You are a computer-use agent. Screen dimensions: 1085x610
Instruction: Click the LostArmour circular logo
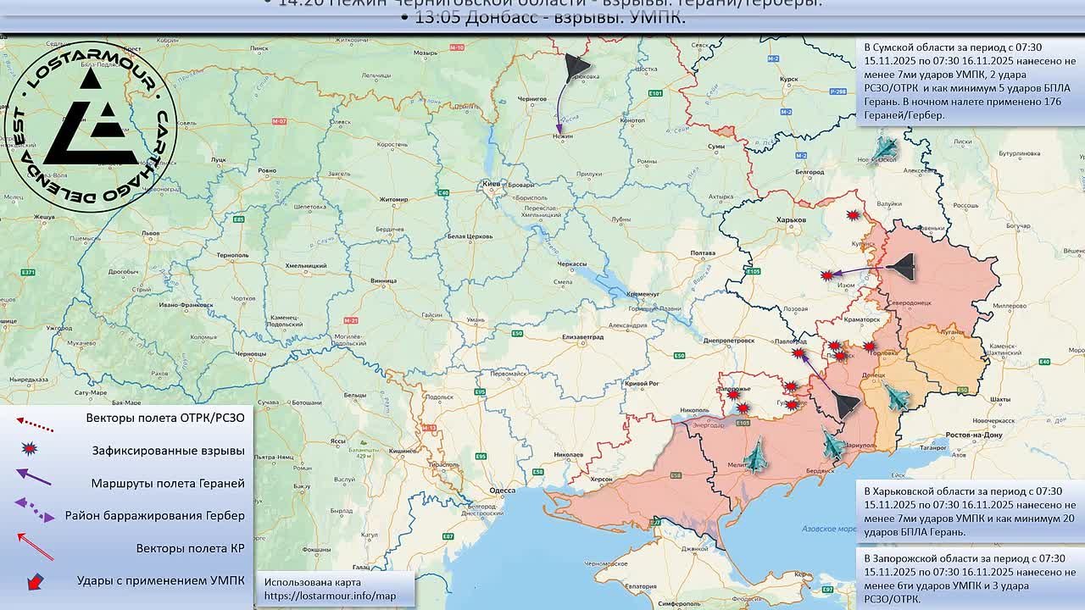point(90,125)
